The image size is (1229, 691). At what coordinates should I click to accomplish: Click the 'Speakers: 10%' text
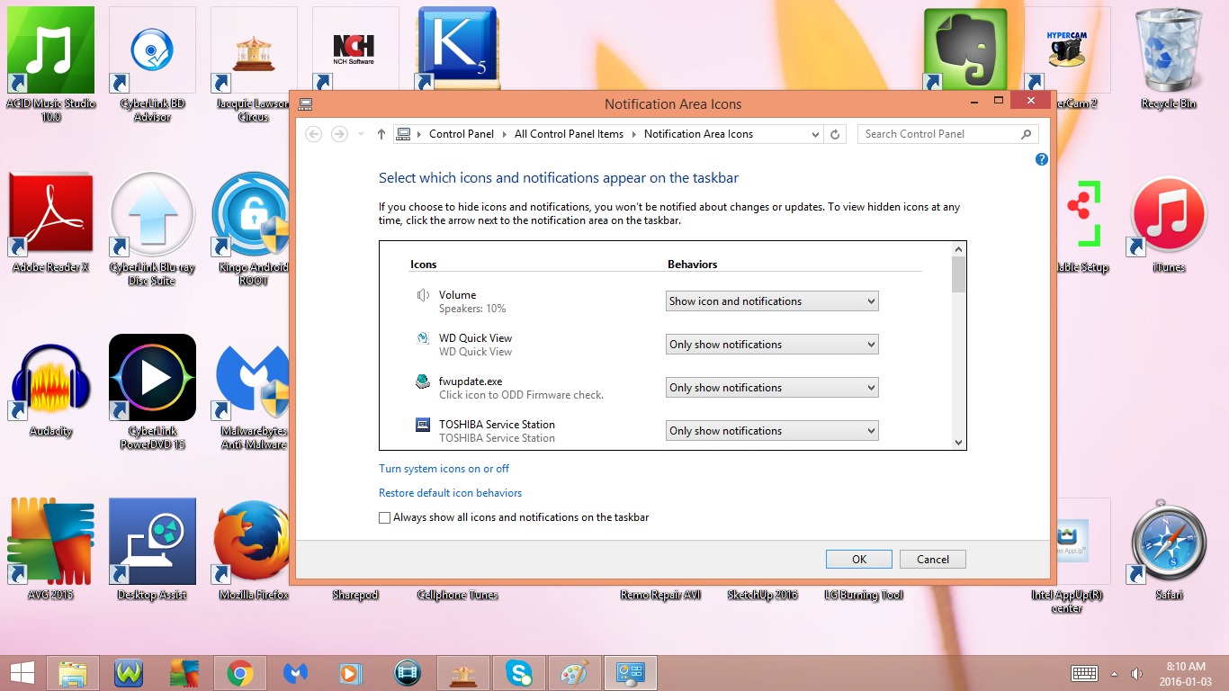(472, 309)
